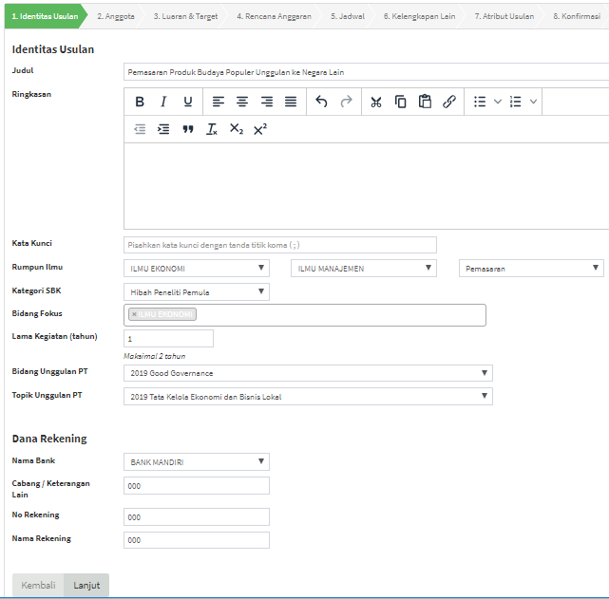Click the redo arrow icon
The height and width of the screenshot is (599, 609).
click(x=346, y=102)
